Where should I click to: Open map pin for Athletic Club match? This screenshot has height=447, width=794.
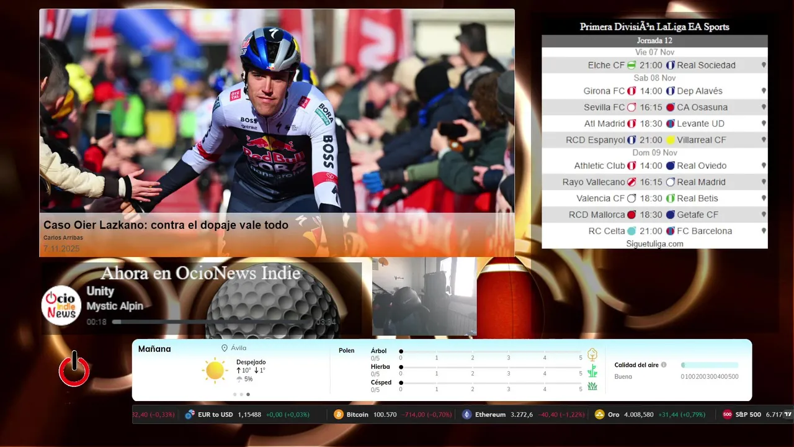point(764,166)
